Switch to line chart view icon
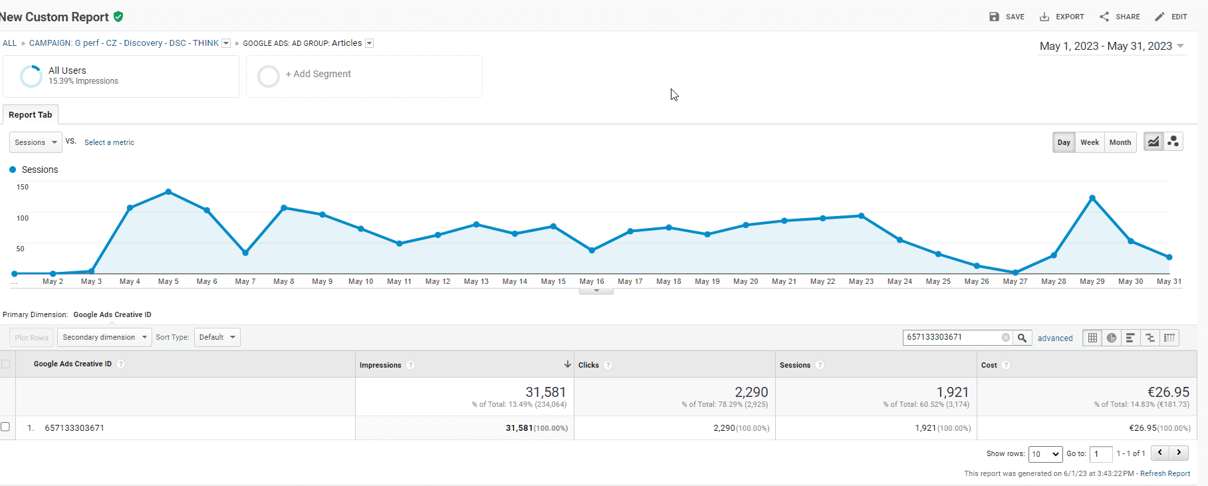Screen dimensions: 1208x486 1153,142
